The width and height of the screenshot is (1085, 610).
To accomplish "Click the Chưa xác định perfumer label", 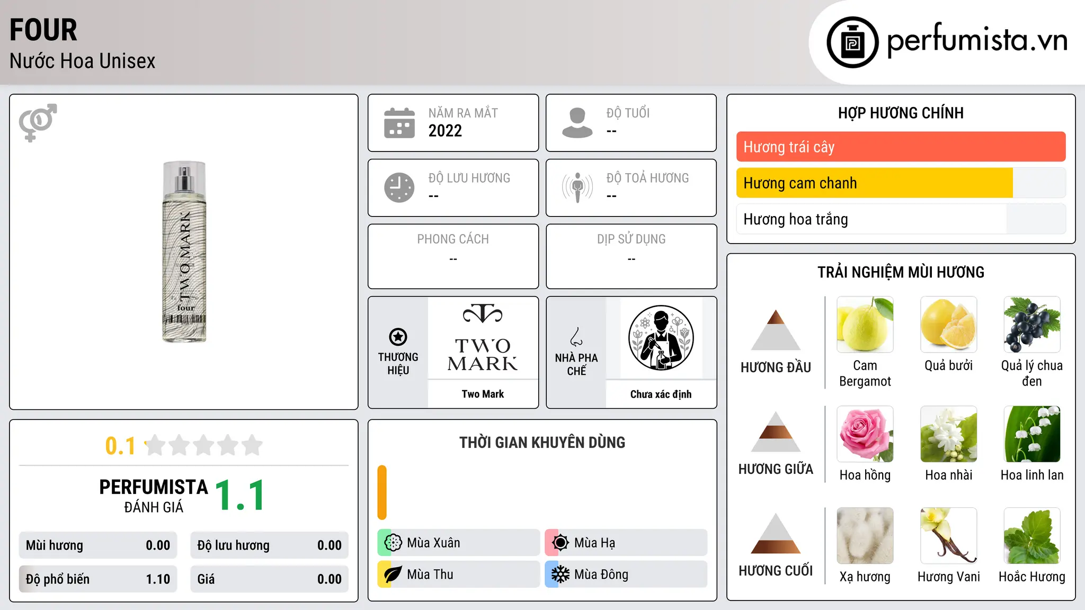I will tap(661, 394).
